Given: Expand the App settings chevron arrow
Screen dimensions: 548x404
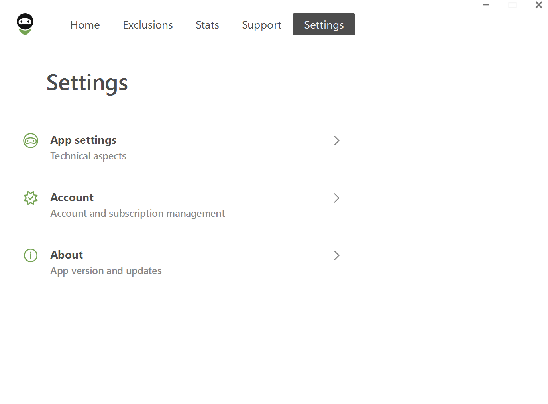Looking at the screenshot, I should tap(336, 141).
